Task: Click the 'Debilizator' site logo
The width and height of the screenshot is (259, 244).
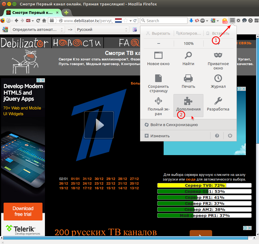Action: 25,43
